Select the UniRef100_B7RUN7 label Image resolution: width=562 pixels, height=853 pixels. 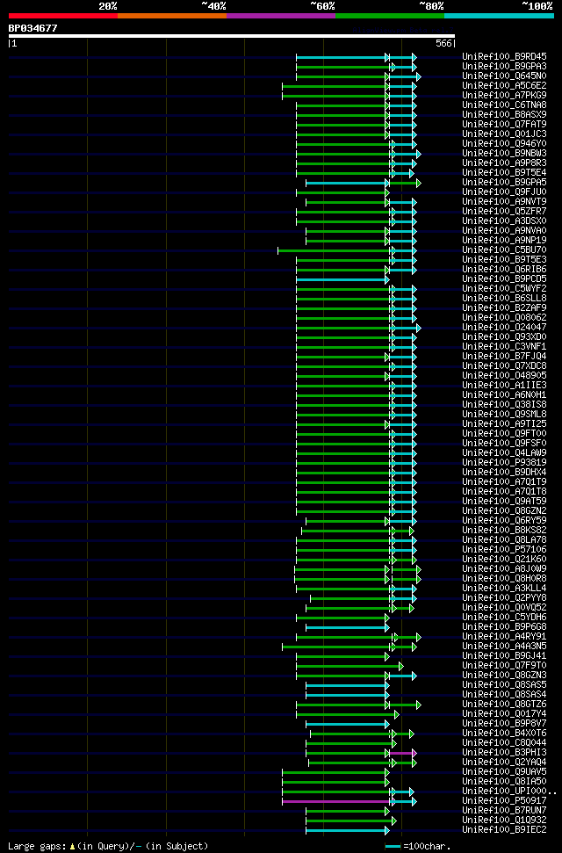click(x=504, y=811)
